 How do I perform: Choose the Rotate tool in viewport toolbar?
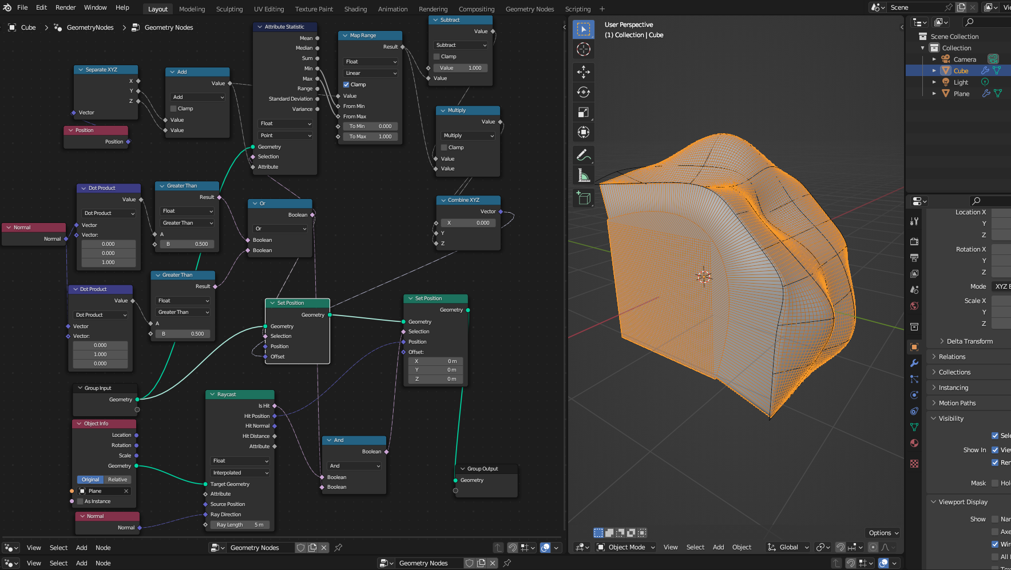coord(583,92)
